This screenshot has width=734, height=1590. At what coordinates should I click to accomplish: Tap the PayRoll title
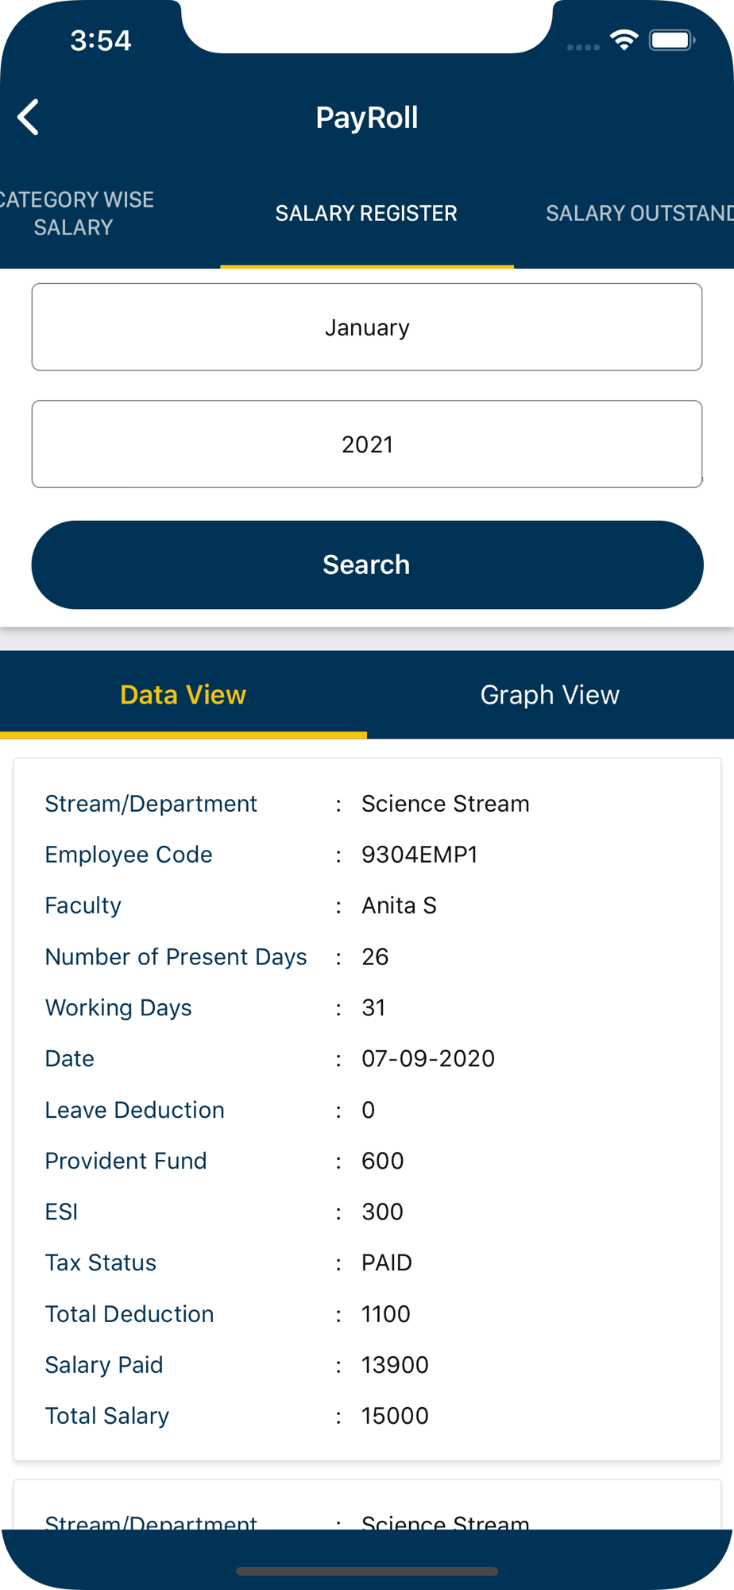[367, 118]
